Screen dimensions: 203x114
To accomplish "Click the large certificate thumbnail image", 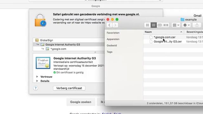I will 43,63.
